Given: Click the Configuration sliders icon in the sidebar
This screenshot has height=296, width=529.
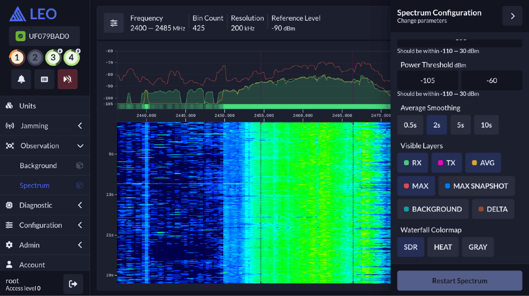Looking at the screenshot, I should (10, 225).
